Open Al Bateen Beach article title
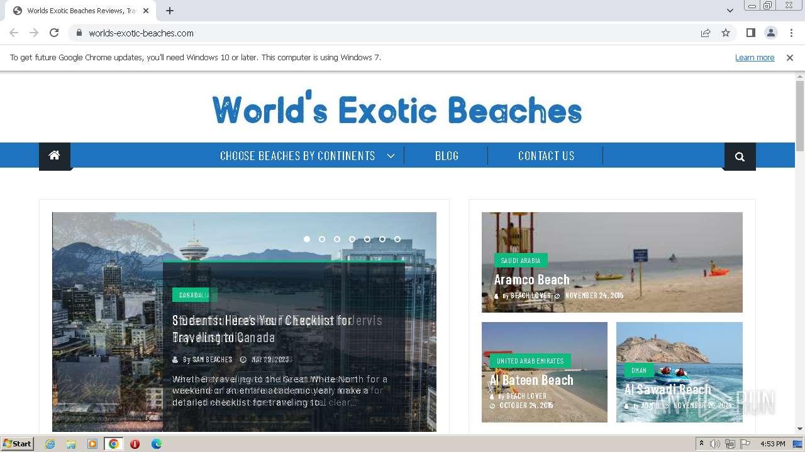Viewport: 805px width, 452px height. point(531,380)
